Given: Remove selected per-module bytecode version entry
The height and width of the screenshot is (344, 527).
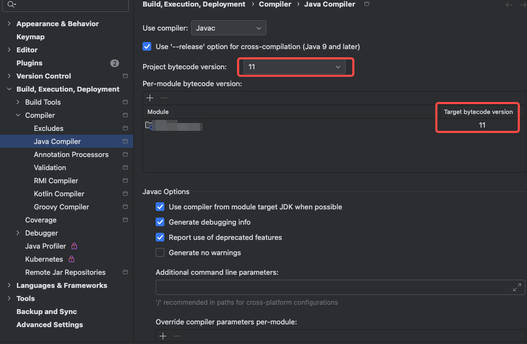Looking at the screenshot, I should coord(164,98).
